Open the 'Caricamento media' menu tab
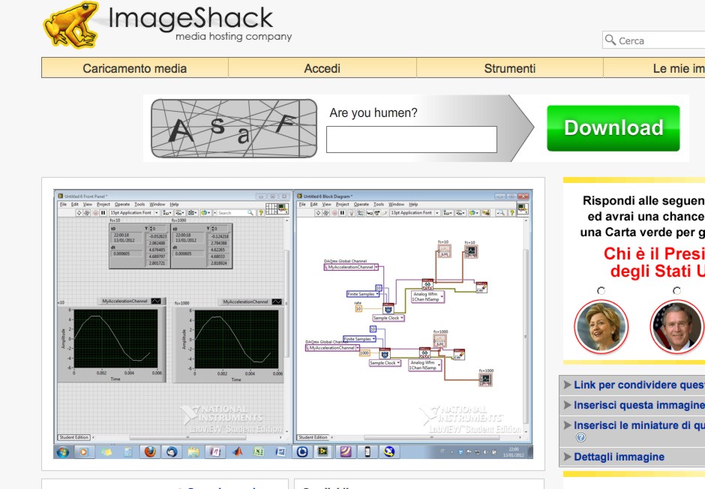This screenshot has height=489, width=705. [134, 68]
